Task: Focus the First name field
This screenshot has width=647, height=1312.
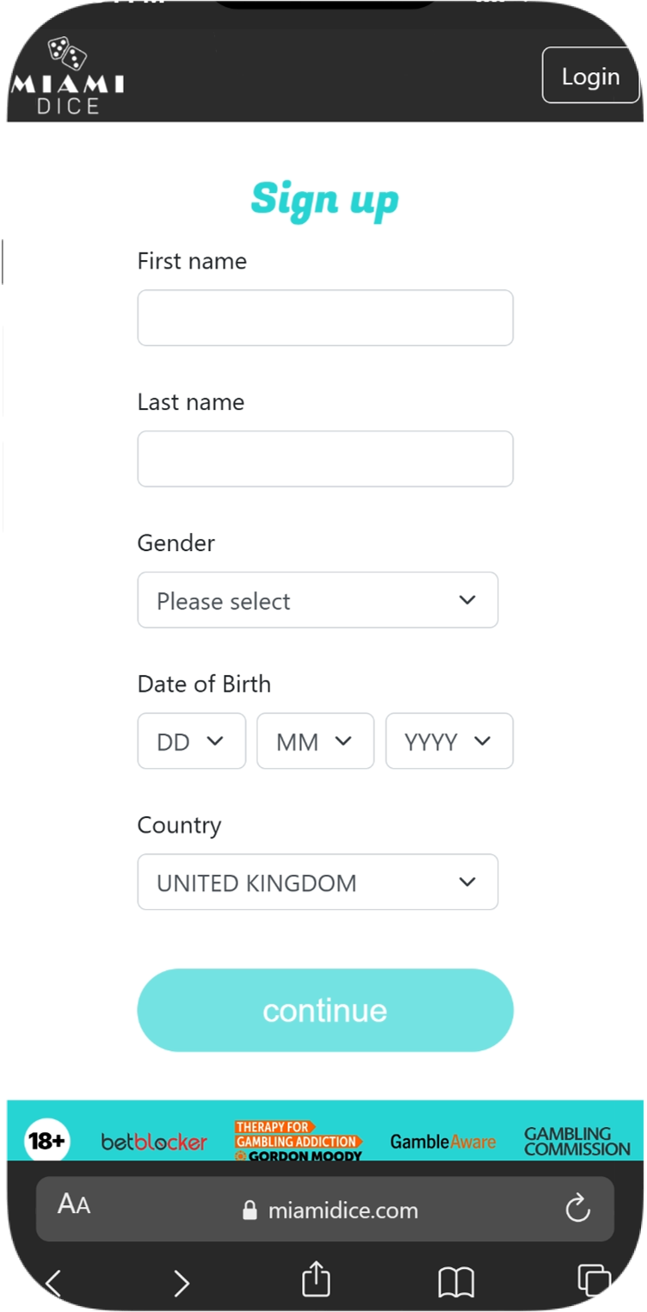Action: point(325,319)
